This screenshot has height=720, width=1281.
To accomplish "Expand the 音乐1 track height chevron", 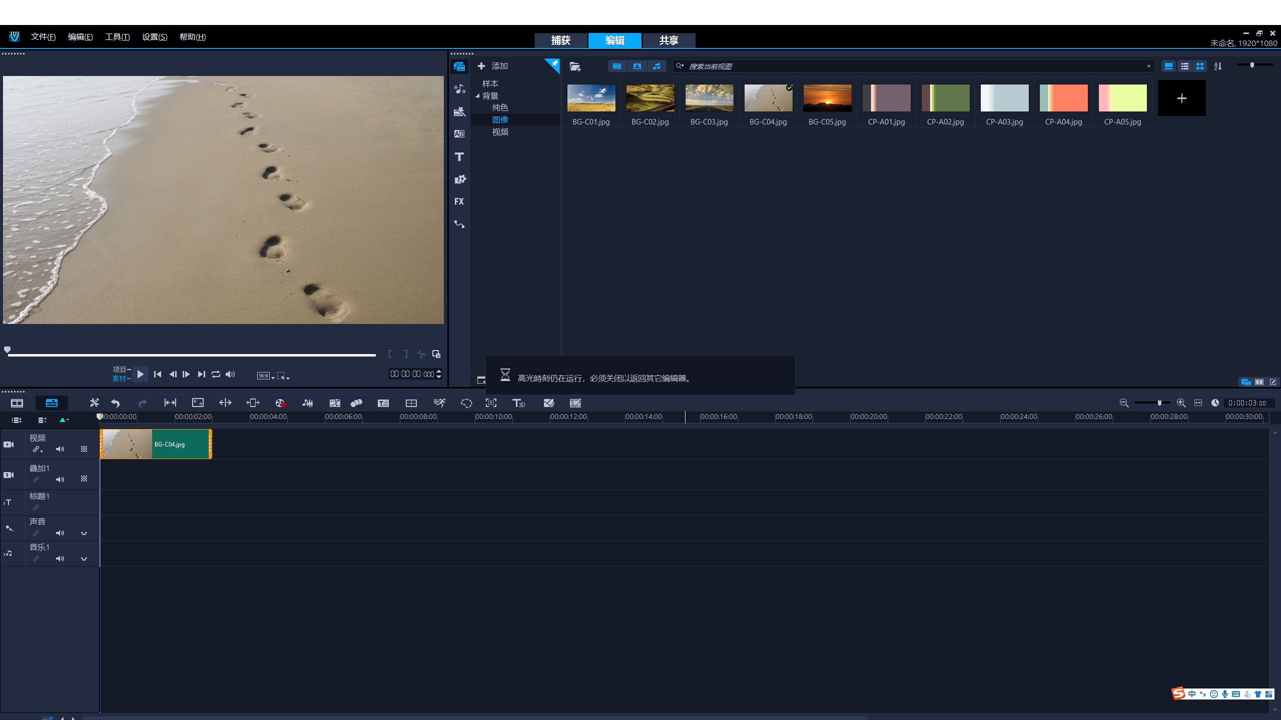I will pyautogui.click(x=84, y=558).
